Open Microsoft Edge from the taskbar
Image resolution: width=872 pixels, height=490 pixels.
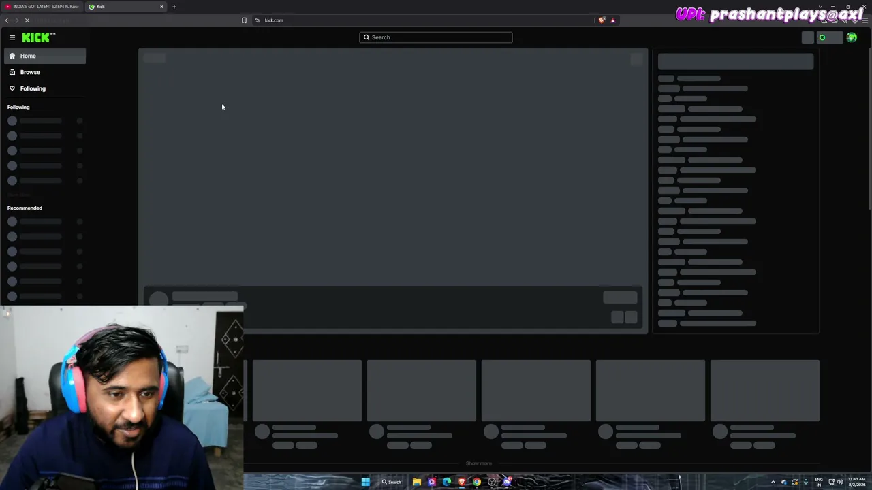click(447, 482)
